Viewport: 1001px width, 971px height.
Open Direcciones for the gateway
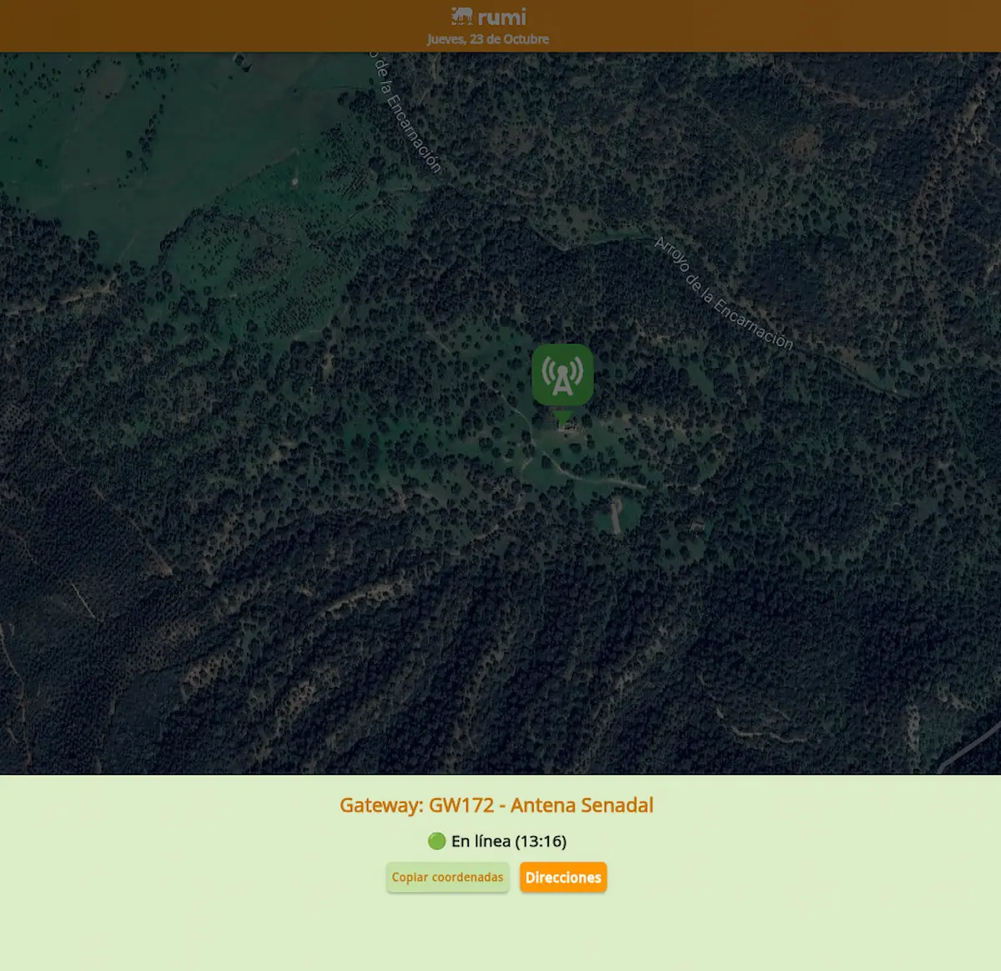coord(563,878)
